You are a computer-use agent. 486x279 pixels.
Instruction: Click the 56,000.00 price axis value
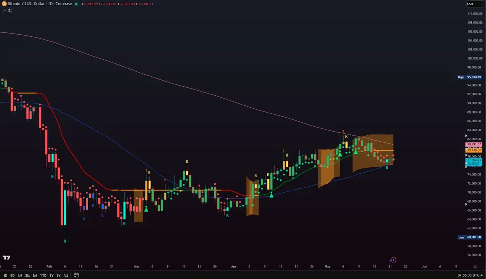point(474,255)
